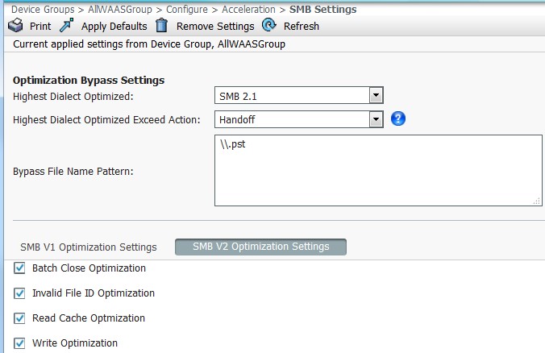Image resolution: width=545 pixels, height=353 pixels.
Task: Uncheck Invalid File ID Optimization
Action: point(20,293)
